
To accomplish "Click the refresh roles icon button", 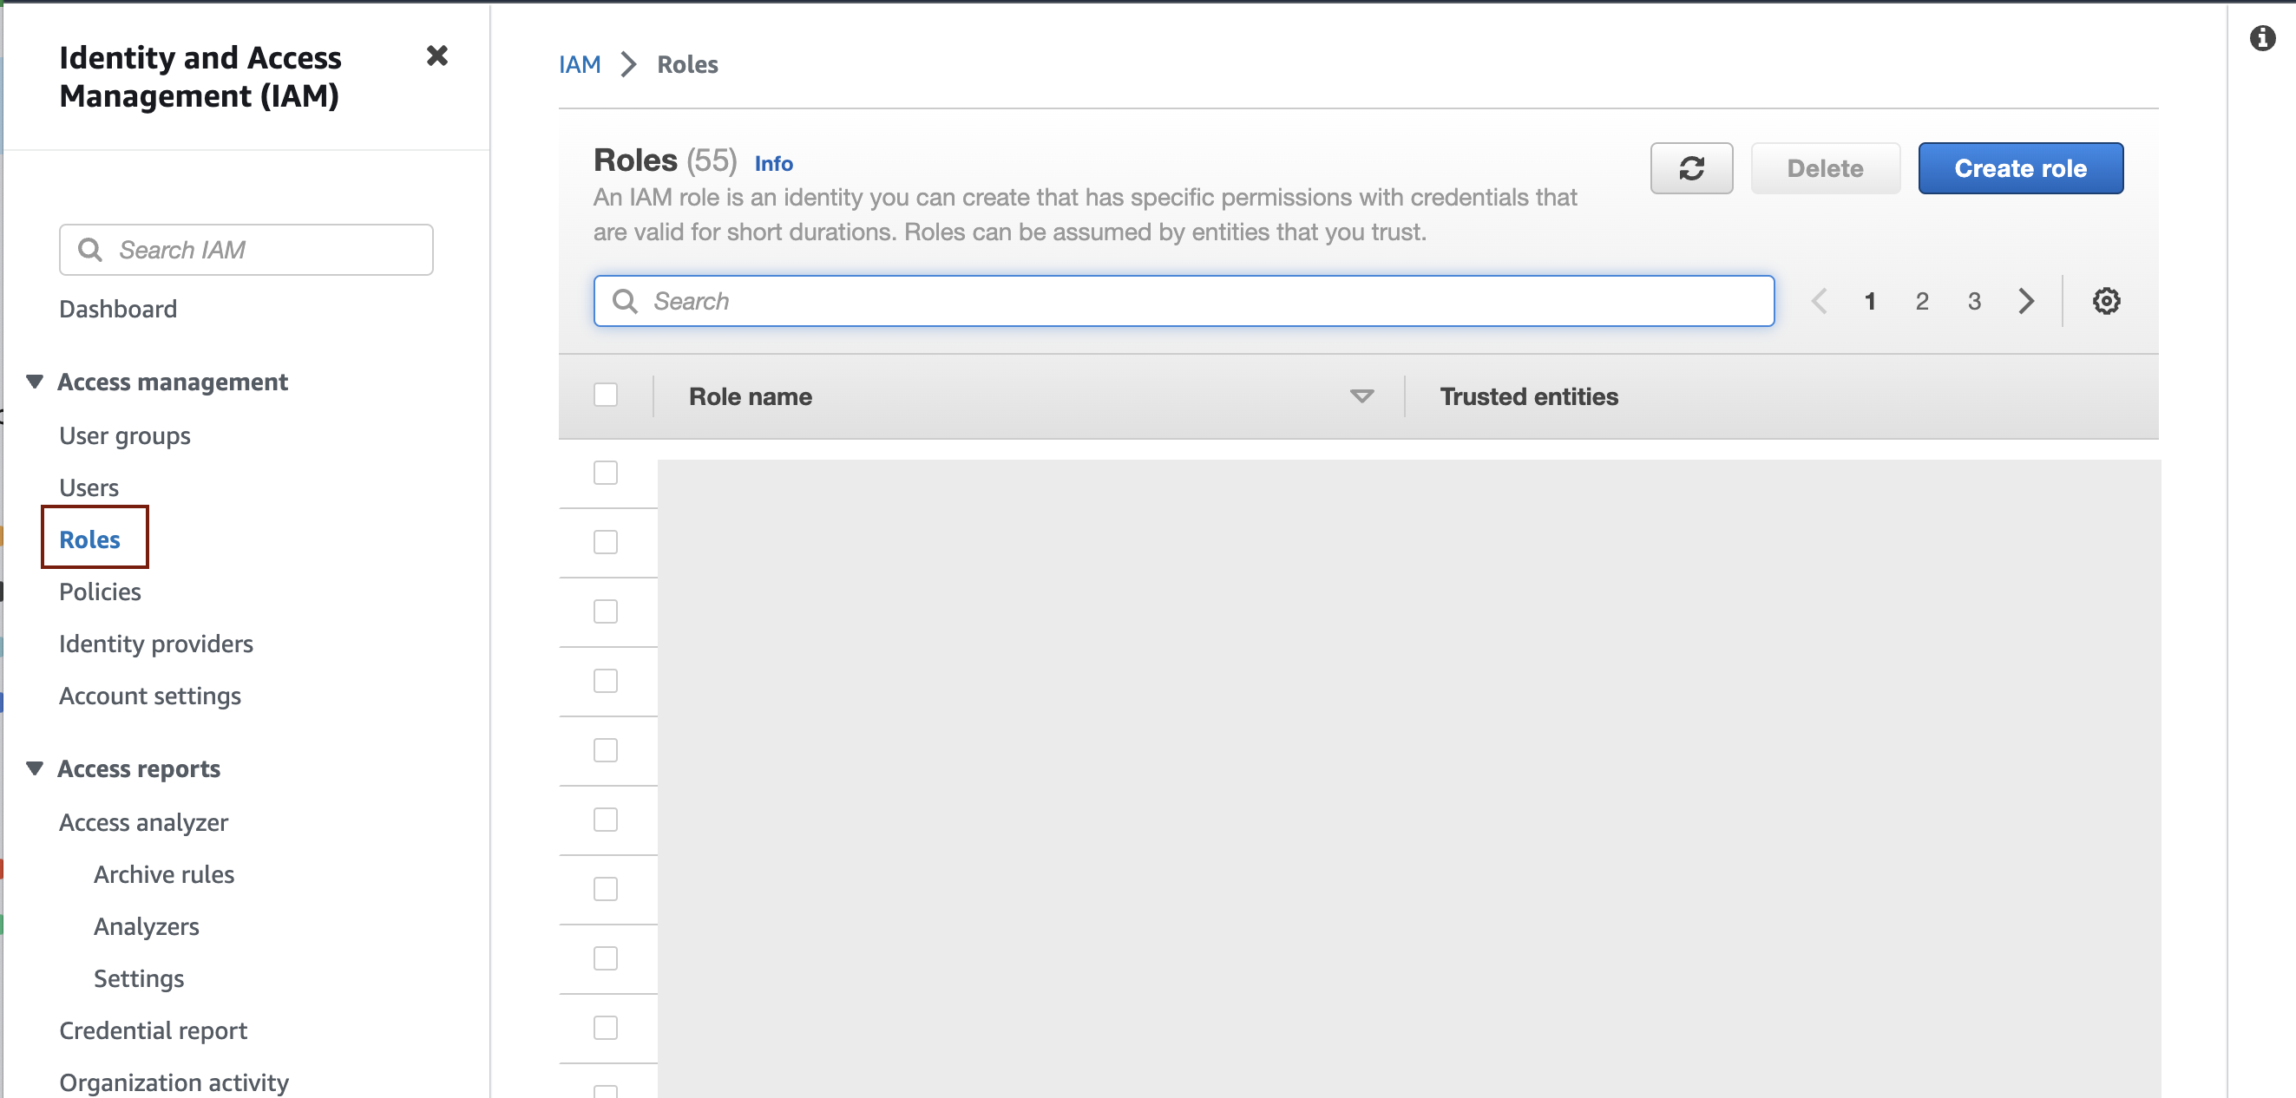I will (1691, 168).
